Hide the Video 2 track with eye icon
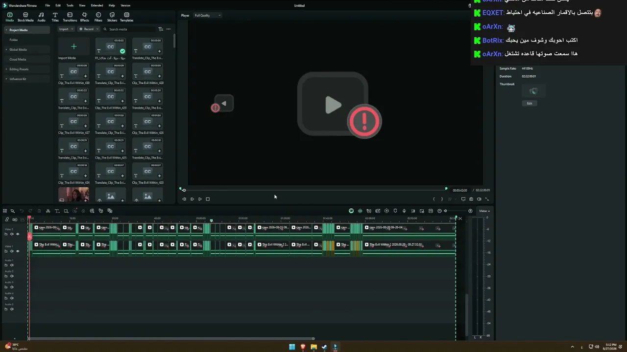 tap(18, 234)
